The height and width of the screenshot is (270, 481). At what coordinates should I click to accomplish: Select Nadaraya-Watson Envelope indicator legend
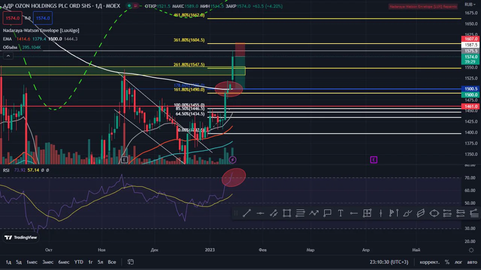41,30
